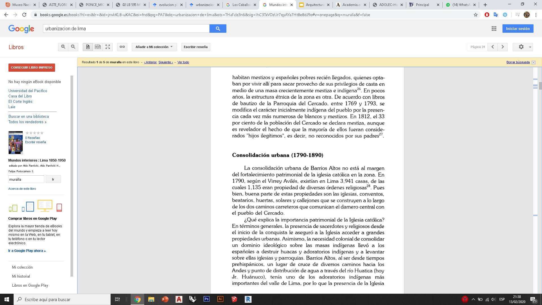Open PowerPoint from the taskbar

(x=165, y=299)
